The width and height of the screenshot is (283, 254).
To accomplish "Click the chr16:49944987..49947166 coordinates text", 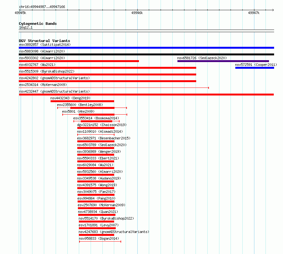I will (42, 7).
